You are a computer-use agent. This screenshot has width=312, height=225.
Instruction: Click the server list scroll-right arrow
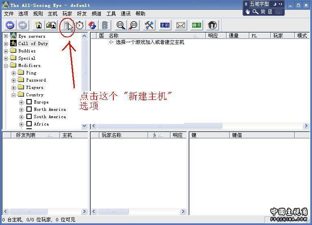(306, 126)
